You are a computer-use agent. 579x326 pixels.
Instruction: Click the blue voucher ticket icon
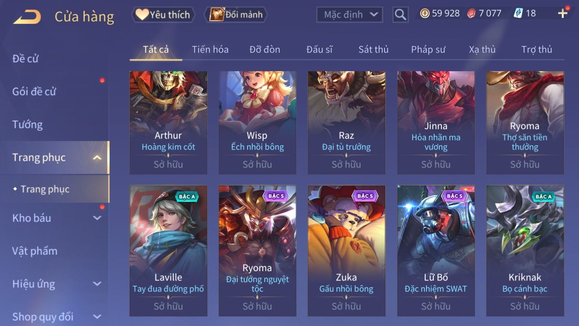click(518, 13)
